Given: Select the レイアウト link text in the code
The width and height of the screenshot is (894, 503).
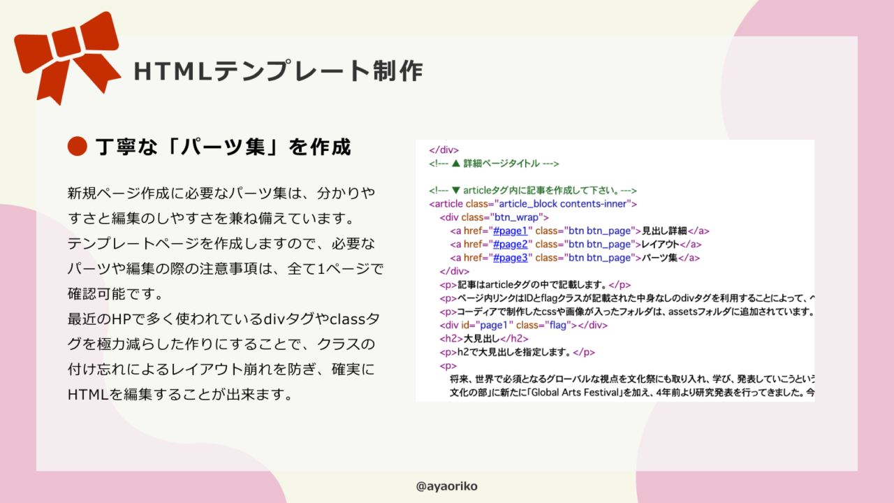Looking at the screenshot, I should coord(661,245).
